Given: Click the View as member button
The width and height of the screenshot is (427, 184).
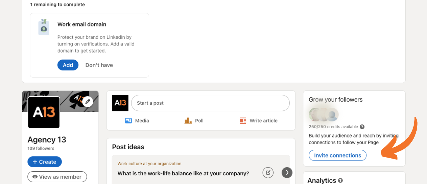Looking at the screenshot, I should pos(57,177).
